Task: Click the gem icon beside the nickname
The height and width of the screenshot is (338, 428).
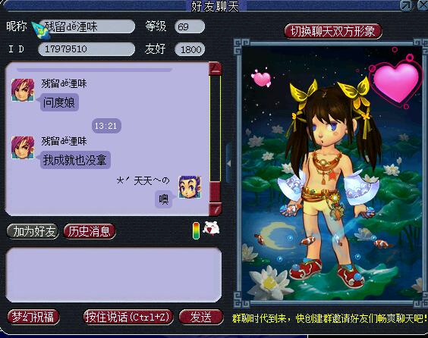Action: [x=40, y=30]
